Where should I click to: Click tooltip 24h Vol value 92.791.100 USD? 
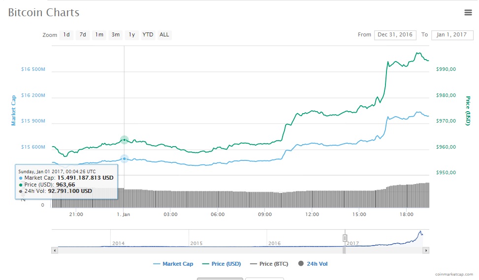70,191
